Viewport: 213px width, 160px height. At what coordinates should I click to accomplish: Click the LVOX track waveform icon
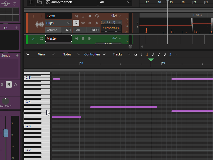coord(40,24)
